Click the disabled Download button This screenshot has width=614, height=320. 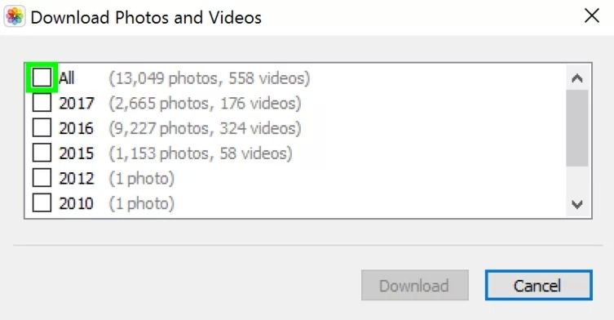pos(415,285)
